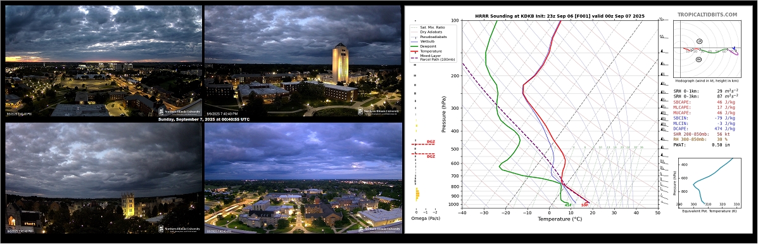The height and width of the screenshot is (244, 758).
Task: Click the red '59F' surface temperature label
Action: (585, 205)
